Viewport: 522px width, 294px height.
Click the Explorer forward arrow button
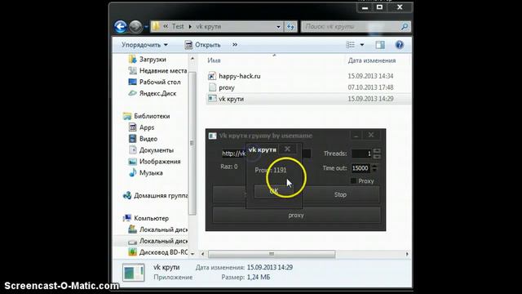135,27
